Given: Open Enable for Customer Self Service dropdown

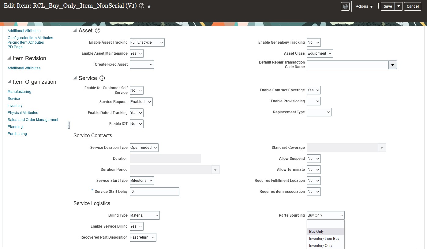Looking at the screenshot, I should (137, 90).
